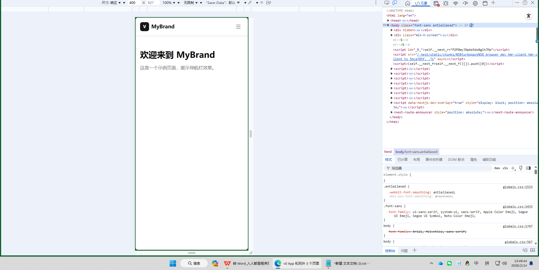This screenshot has height=270, width=539.
Task: Open globals.css:1533 source link
Action: click(x=518, y=187)
